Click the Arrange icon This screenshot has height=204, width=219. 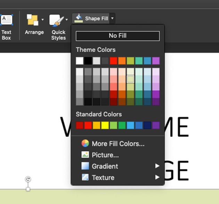(x=33, y=20)
